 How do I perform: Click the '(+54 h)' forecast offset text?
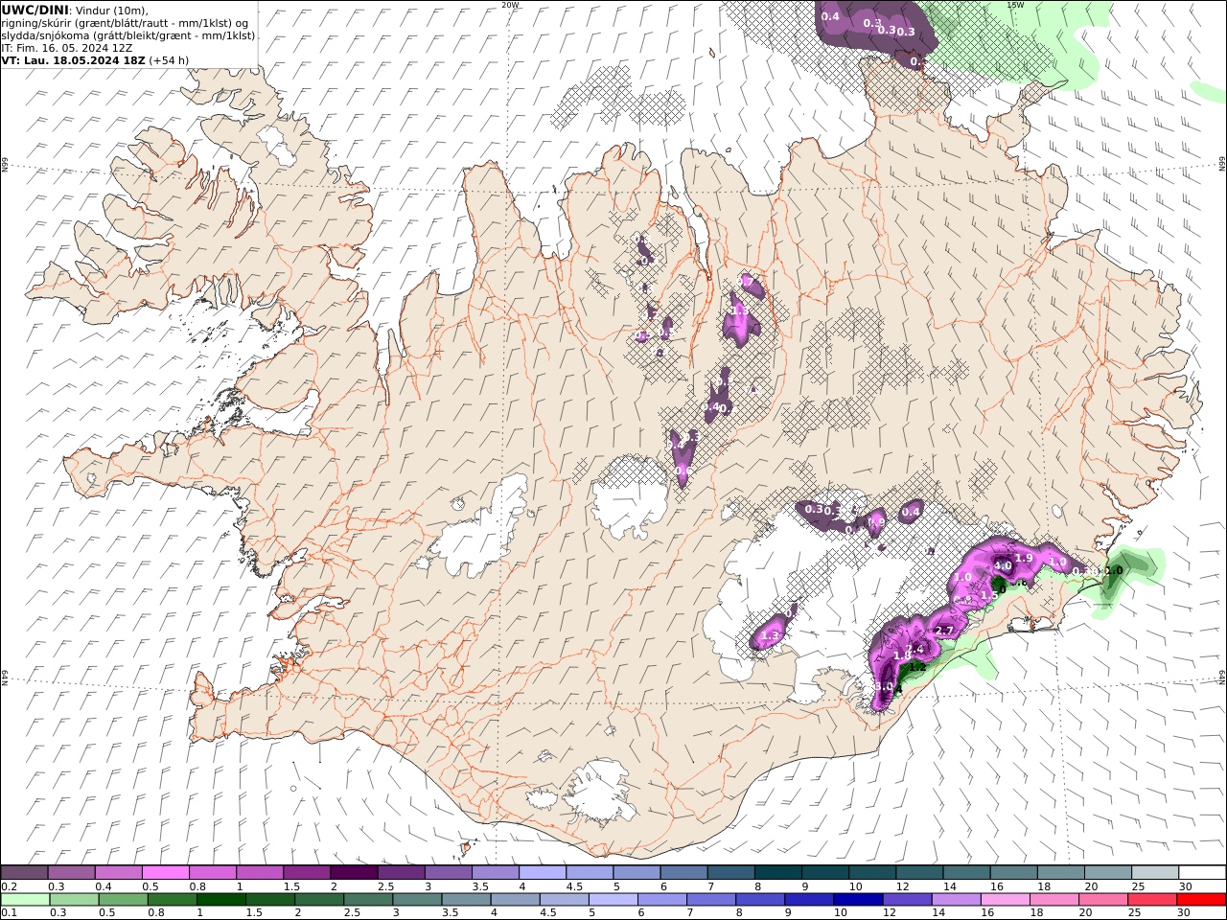tap(169, 59)
